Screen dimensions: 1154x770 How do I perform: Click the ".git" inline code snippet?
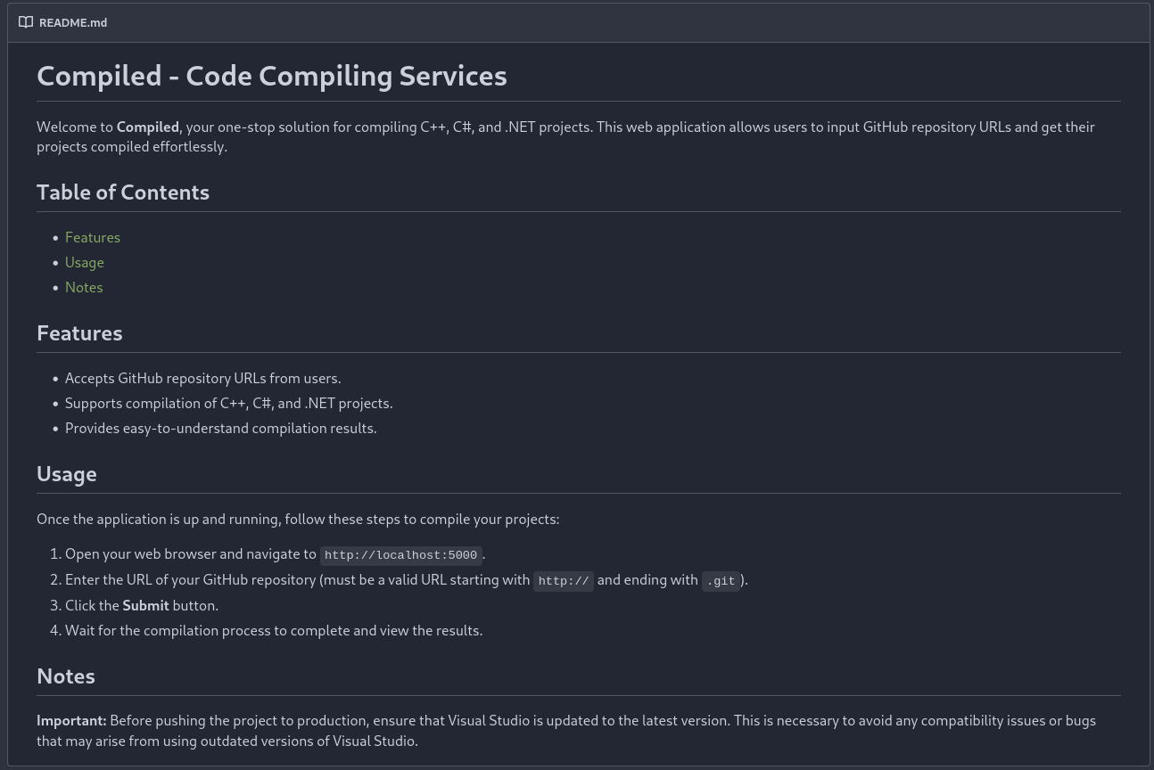(721, 581)
